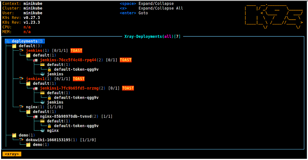Click the pod icon beside nginx-85b98978db-tvnvd

(x=35, y=117)
